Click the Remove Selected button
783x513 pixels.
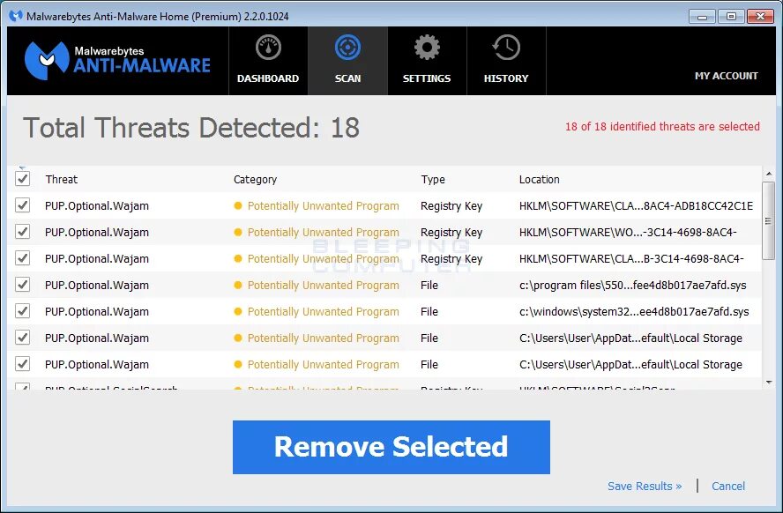pos(391,447)
